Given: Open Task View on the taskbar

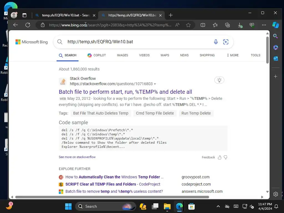Looking at the screenshot, I should tap(155, 206).
